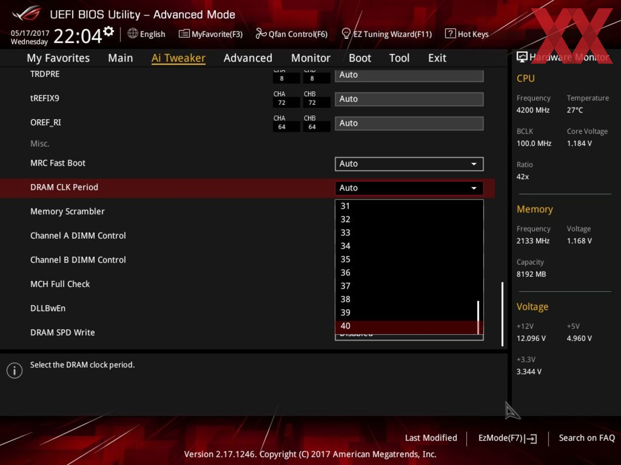Open the Ai Tweaker tab
Screen dimensions: 621x465
[179, 58]
